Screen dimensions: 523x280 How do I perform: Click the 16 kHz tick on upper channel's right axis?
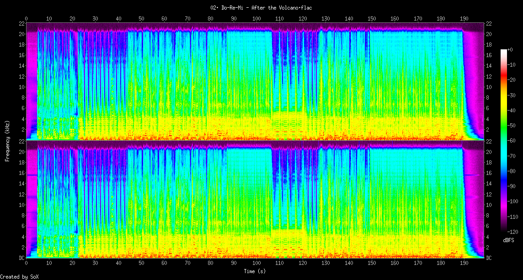488,55
